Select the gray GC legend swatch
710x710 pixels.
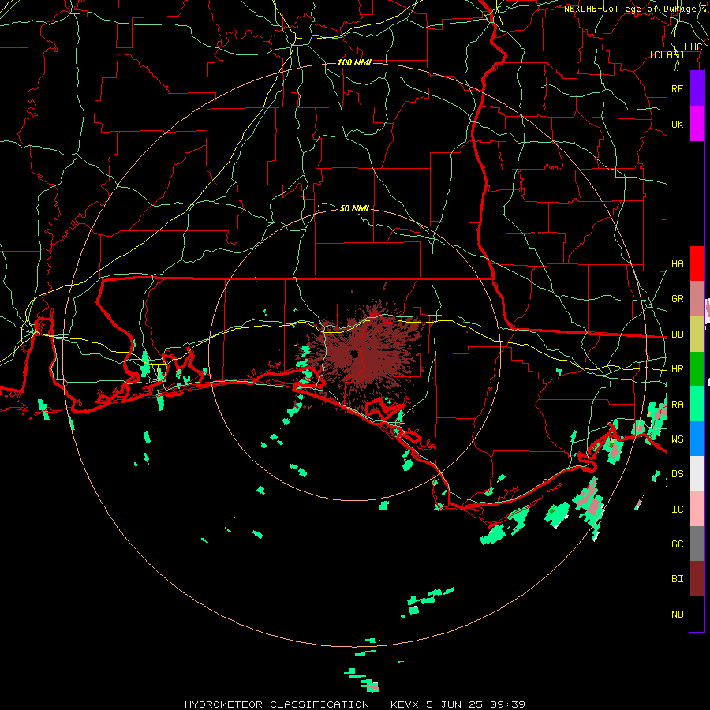click(697, 544)
